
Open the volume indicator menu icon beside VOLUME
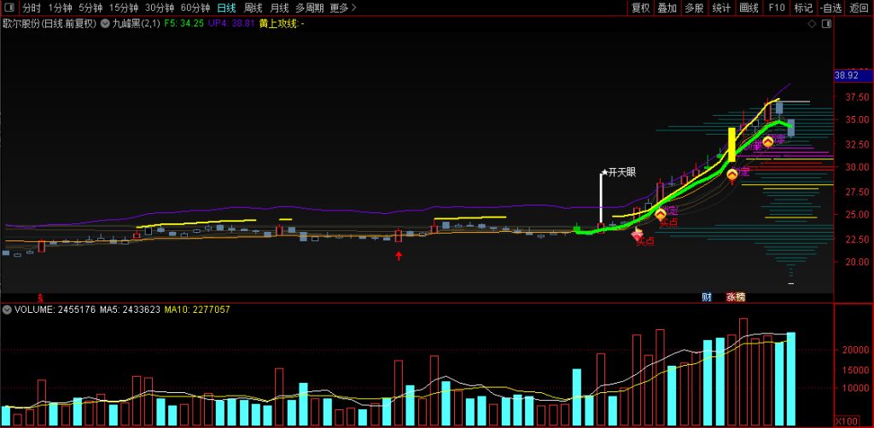coord(7,309)
